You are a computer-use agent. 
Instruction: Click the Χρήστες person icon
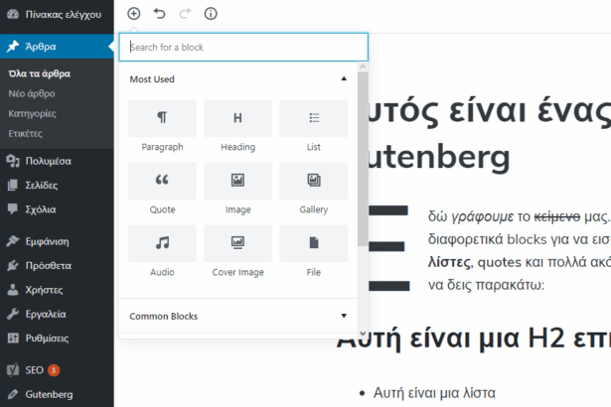click(x=13, y=290)
